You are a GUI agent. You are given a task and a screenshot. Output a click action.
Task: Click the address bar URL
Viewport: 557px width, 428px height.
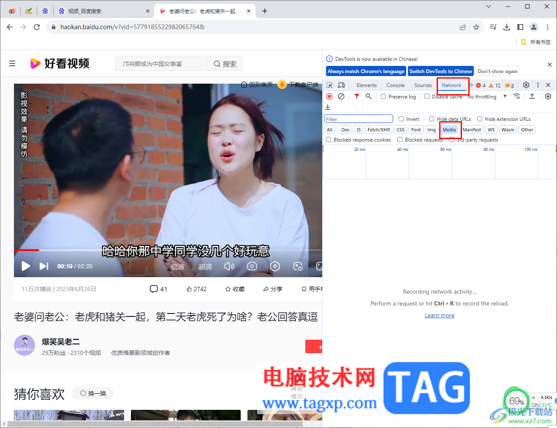coord(133,27)
